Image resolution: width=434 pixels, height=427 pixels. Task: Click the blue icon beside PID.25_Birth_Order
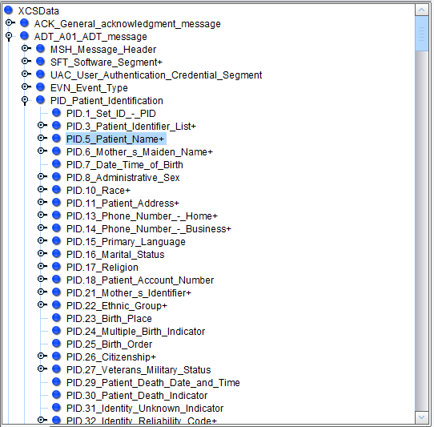click(57, 344)
